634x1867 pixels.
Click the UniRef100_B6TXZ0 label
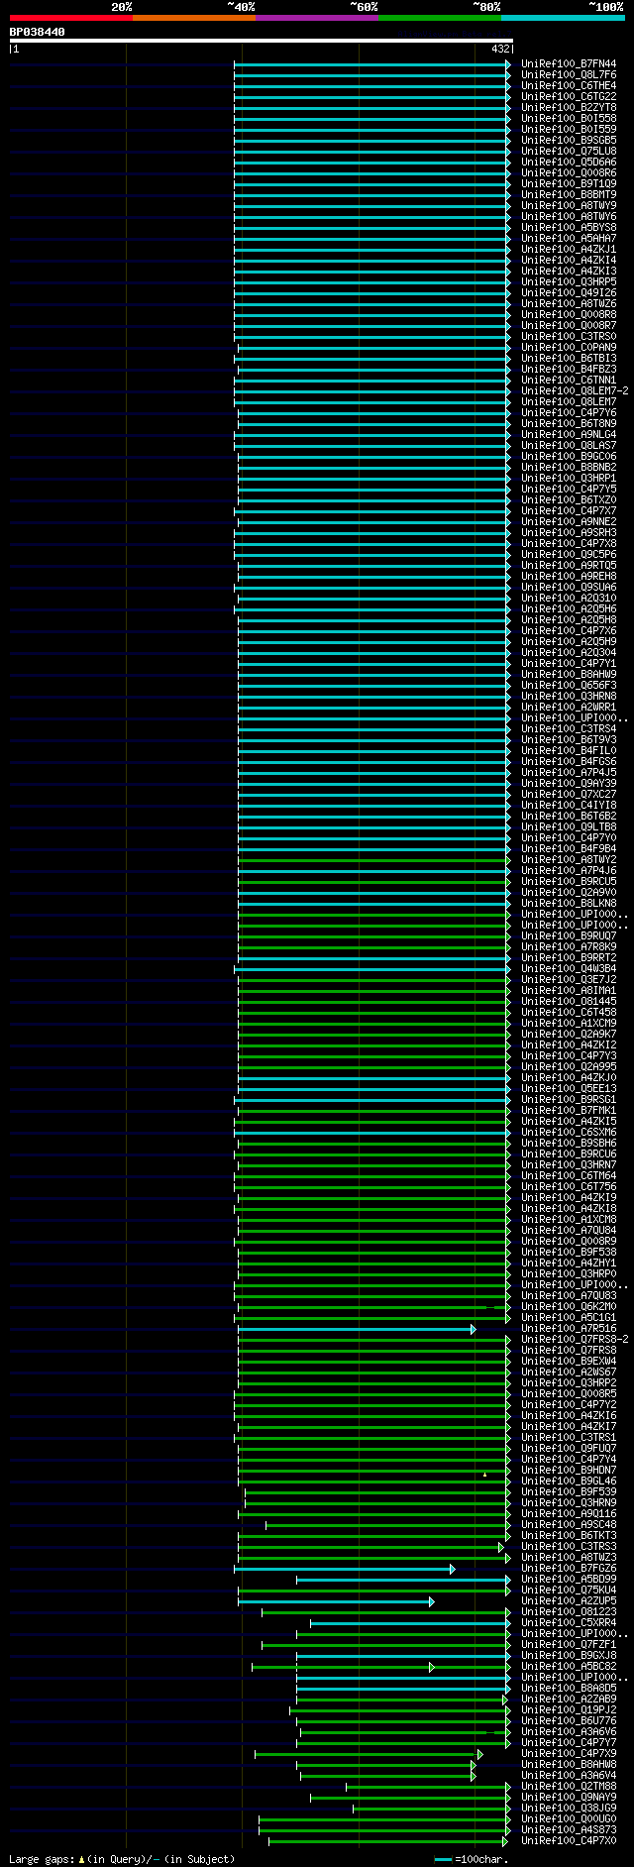point(569,500)
